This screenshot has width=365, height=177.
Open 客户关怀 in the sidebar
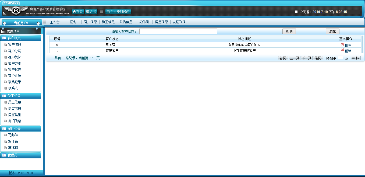(15, 57)
